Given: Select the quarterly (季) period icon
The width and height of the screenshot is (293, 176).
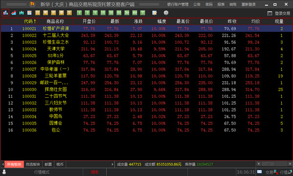Looking at the screenshot, I should (62, 13).
